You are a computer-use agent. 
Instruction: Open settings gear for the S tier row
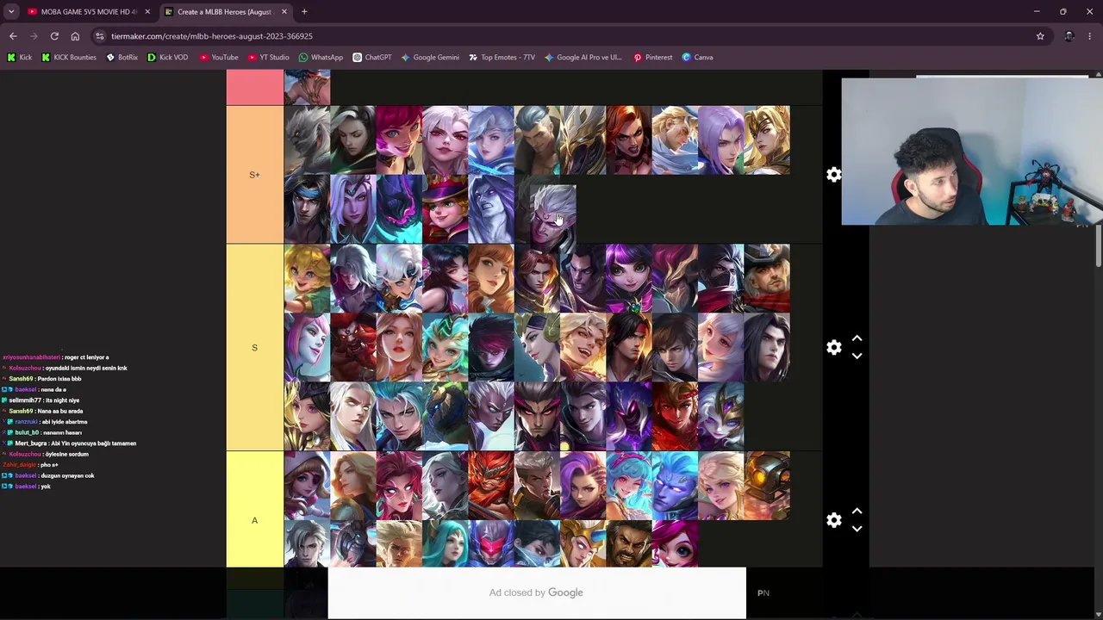pyautogui.click(x=833, y=347)
